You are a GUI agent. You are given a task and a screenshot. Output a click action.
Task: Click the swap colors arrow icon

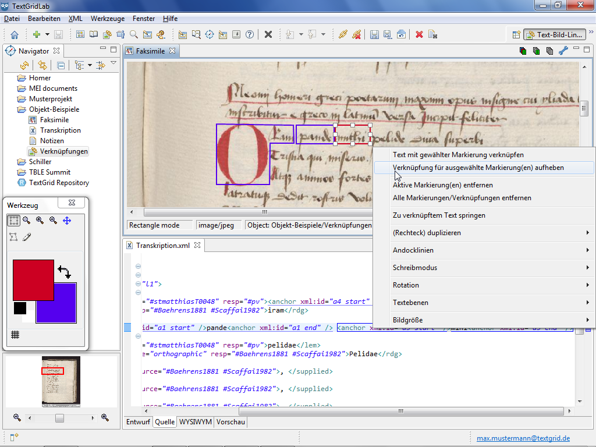pyautogui.click(x=64, y=272)
